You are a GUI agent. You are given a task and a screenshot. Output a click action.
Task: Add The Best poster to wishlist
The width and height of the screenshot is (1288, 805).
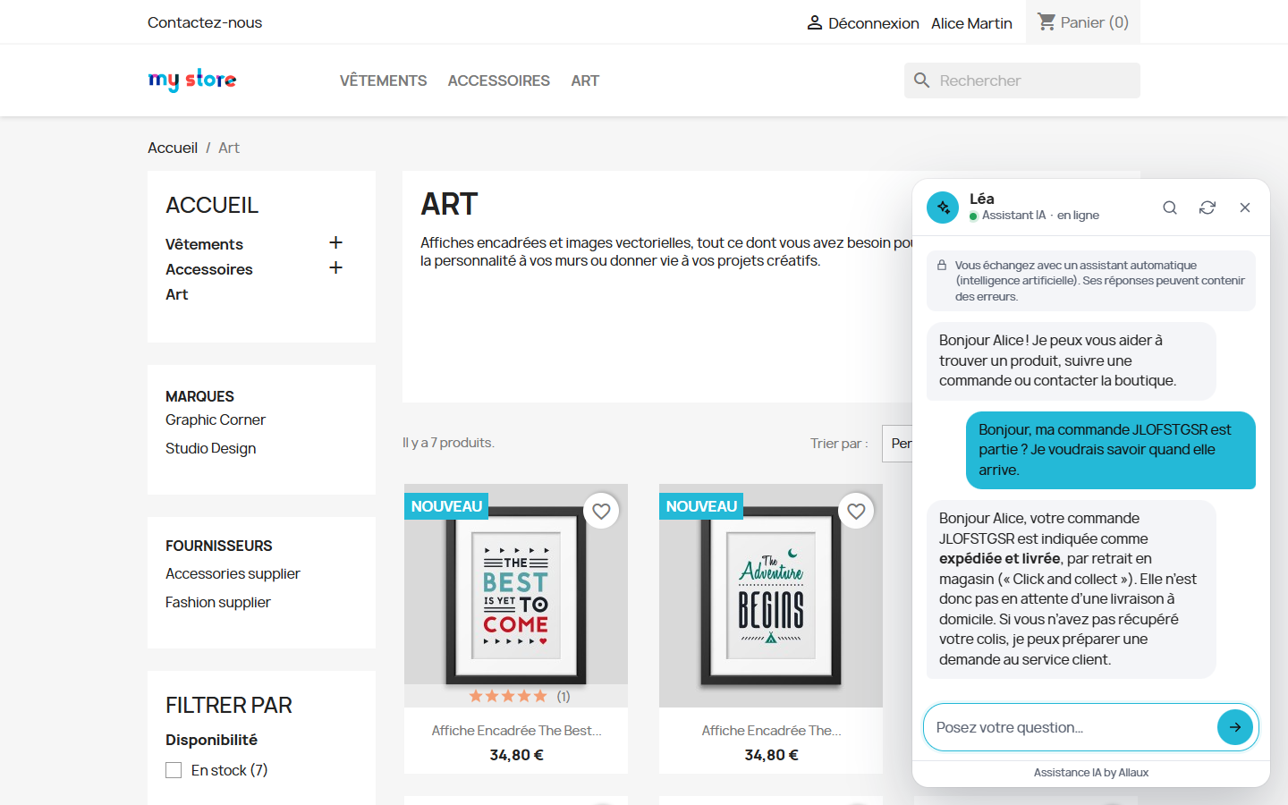coord(601,511)
